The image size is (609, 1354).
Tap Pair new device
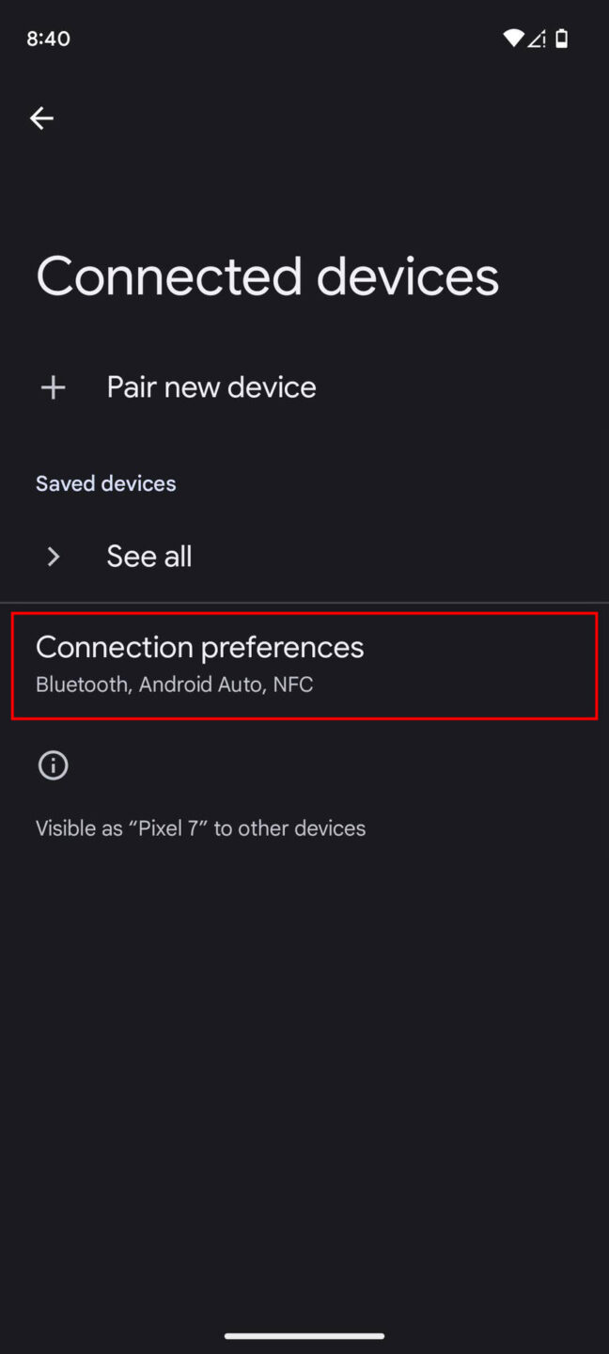211,386
